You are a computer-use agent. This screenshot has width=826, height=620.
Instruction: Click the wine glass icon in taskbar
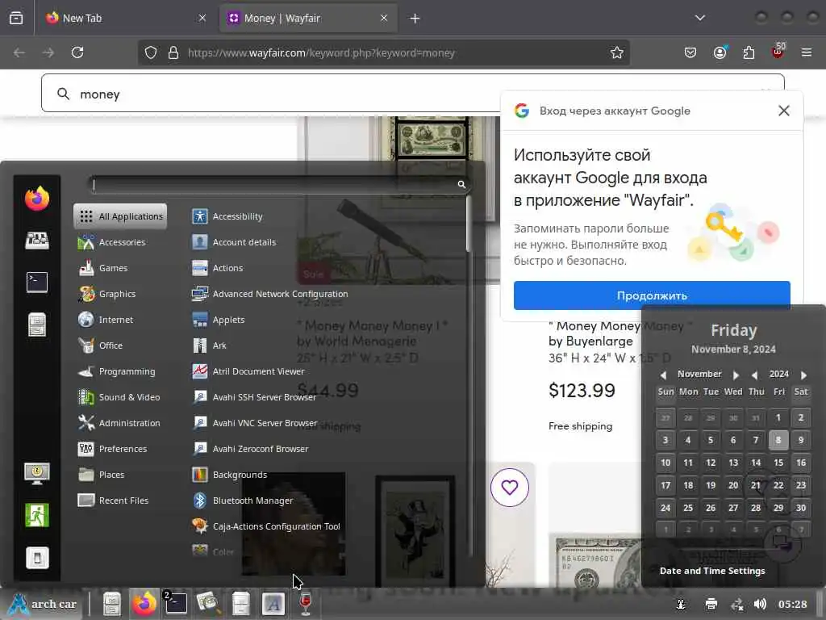(x=306, y=604)
